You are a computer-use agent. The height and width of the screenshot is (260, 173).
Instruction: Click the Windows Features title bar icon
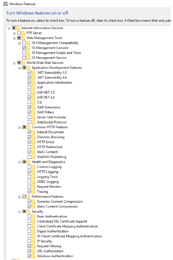point(5,4)
